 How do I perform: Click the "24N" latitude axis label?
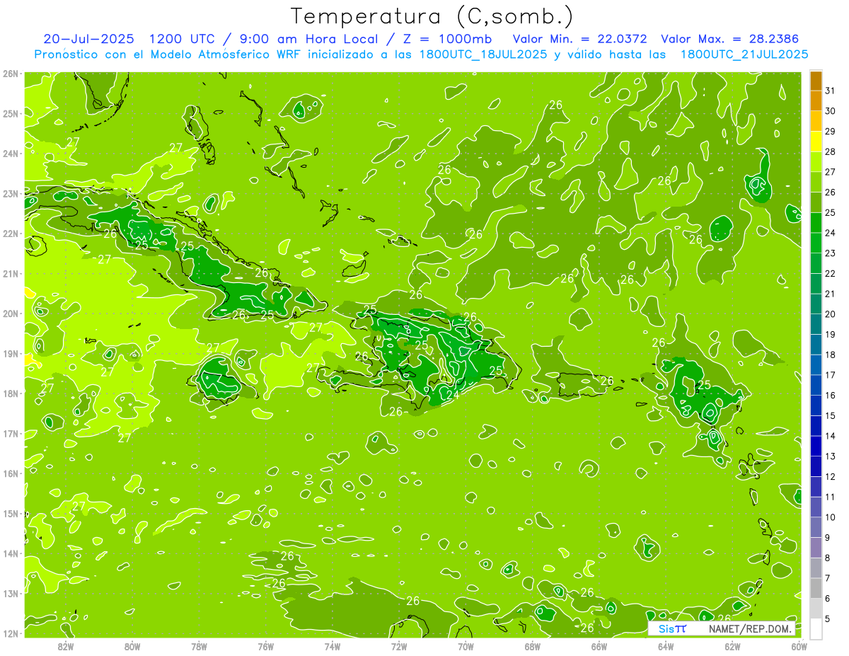pyautogui.click(x=10, y=154)
